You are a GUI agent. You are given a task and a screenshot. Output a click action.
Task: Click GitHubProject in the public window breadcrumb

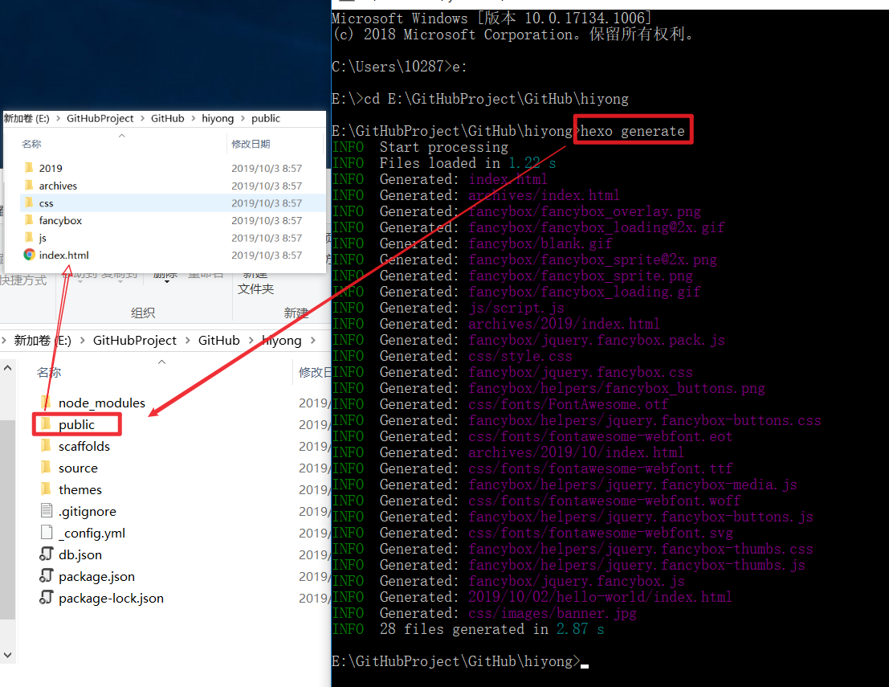click(x=100, y=119)
